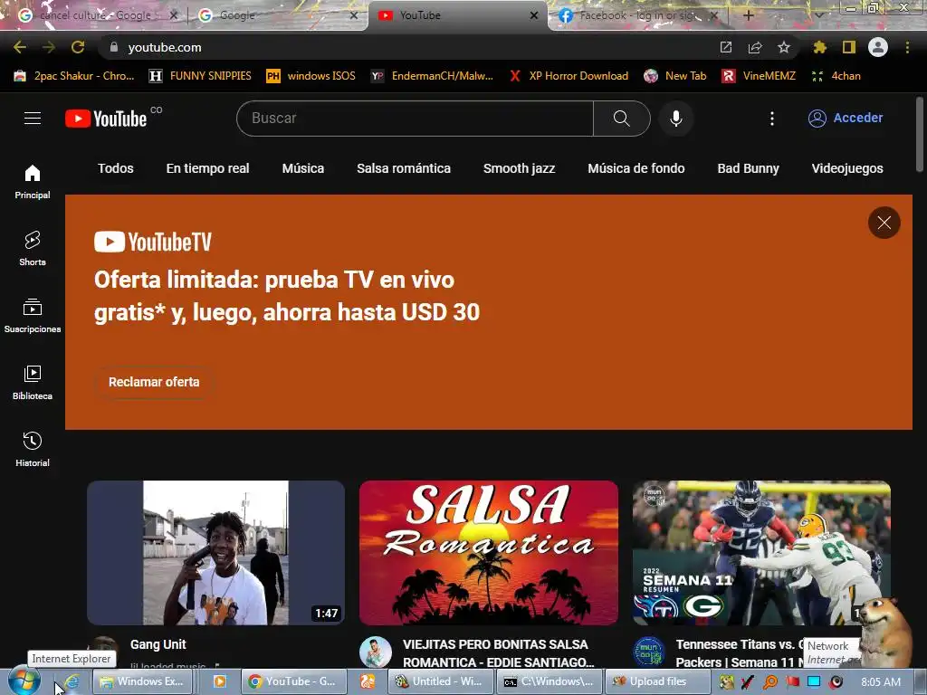The height and width of the screenshot is (695, 927).
Task: Switch to Upload files taskbar button
Action: tap(657, 681)
